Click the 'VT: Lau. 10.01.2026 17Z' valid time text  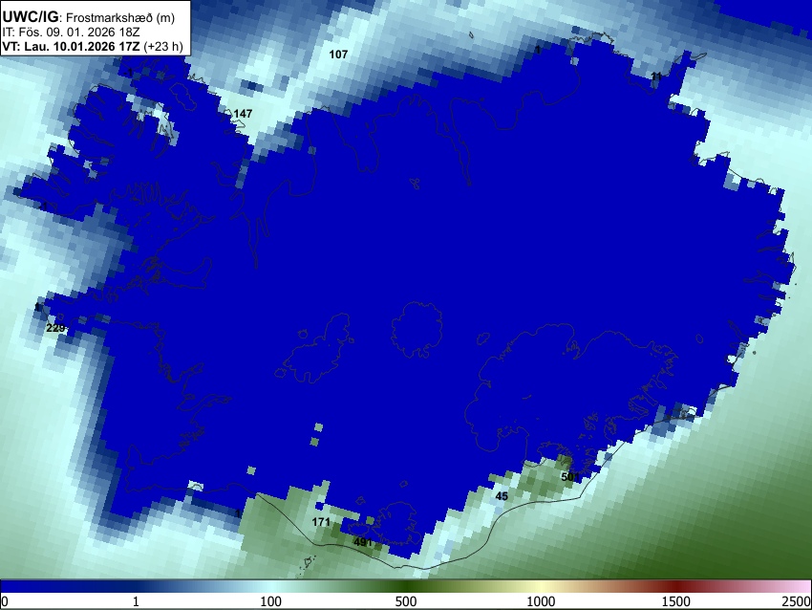pos(71,46)
